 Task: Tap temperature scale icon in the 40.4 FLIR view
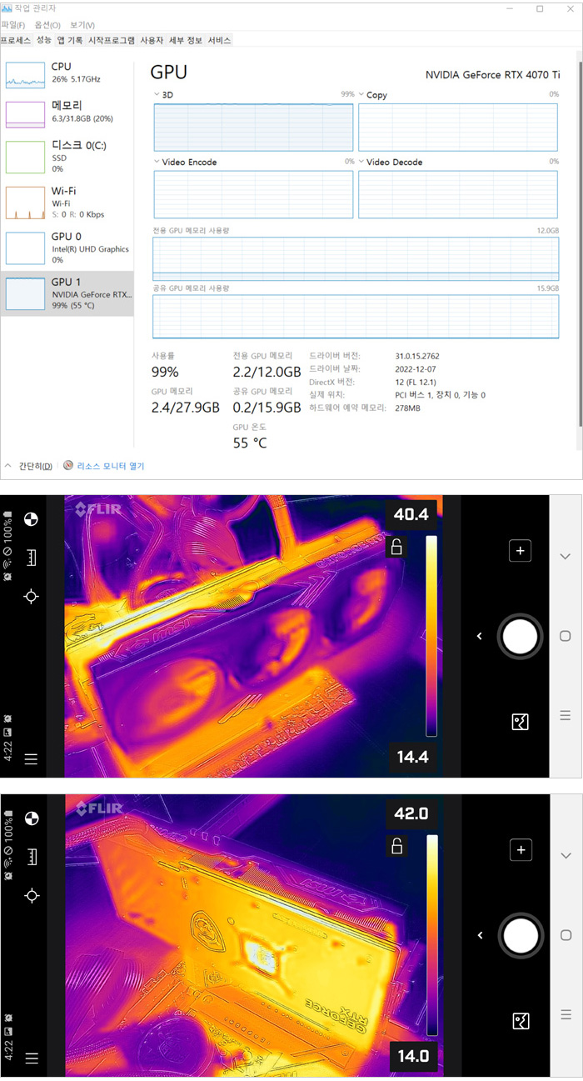pos(32,558)
